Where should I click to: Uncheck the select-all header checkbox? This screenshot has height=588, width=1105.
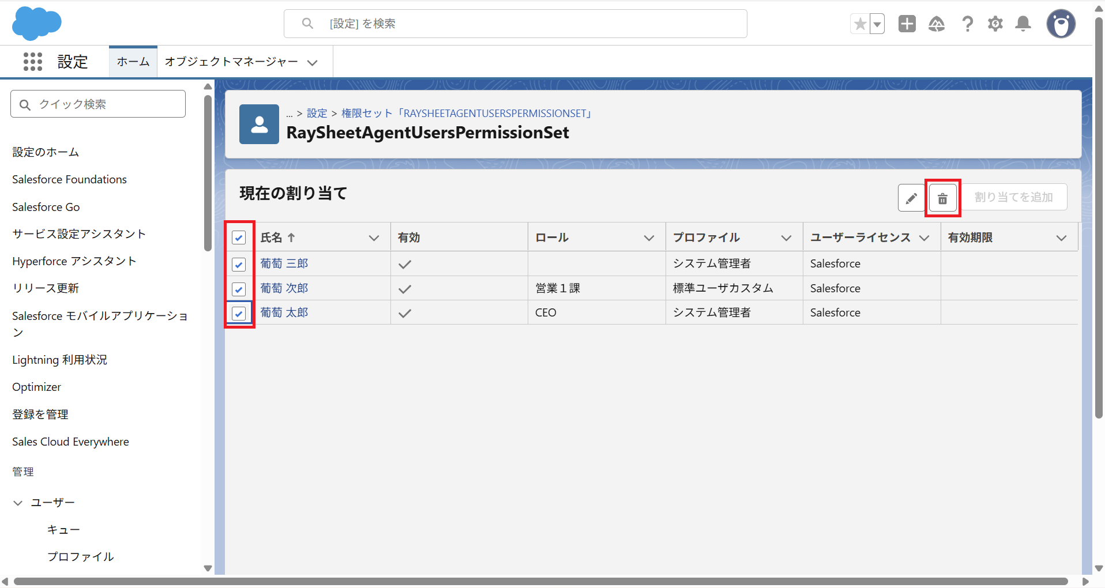tap(239, 238)
